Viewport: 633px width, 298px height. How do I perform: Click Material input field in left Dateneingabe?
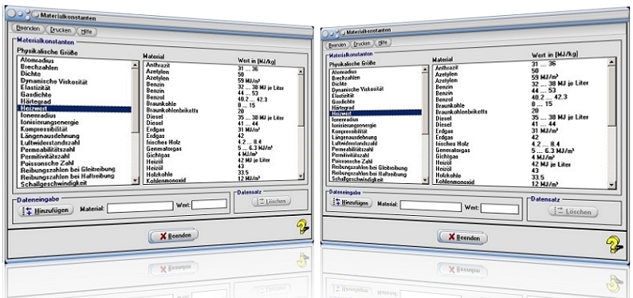coord(140,207)
